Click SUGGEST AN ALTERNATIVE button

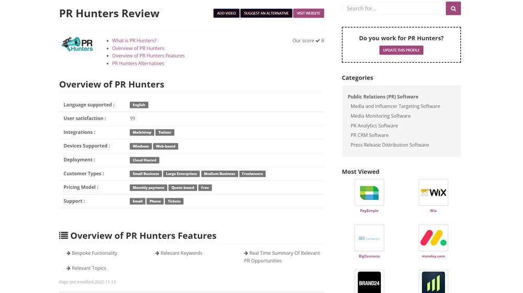pyautogui.click(x=266, y=14)
